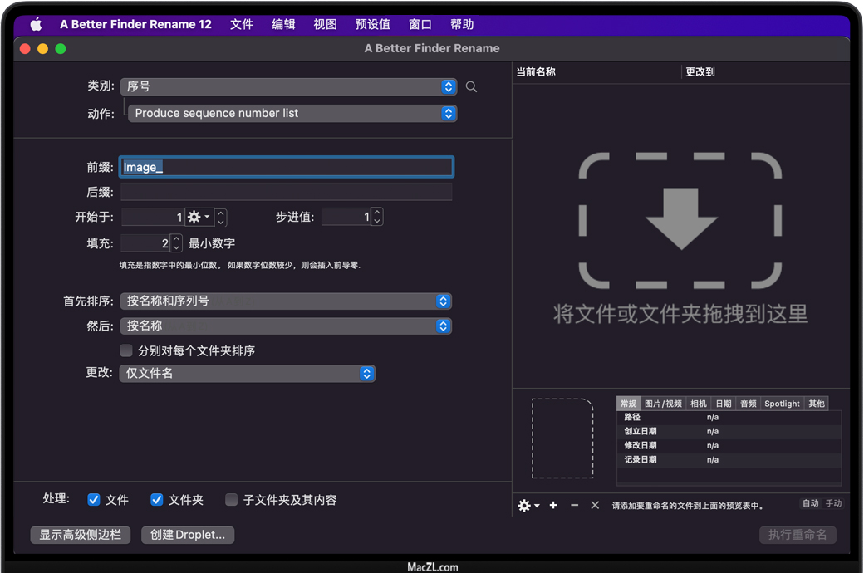Click the minus icon to remove file
Screen dimensions: 864x573
[x=574, y=505]
